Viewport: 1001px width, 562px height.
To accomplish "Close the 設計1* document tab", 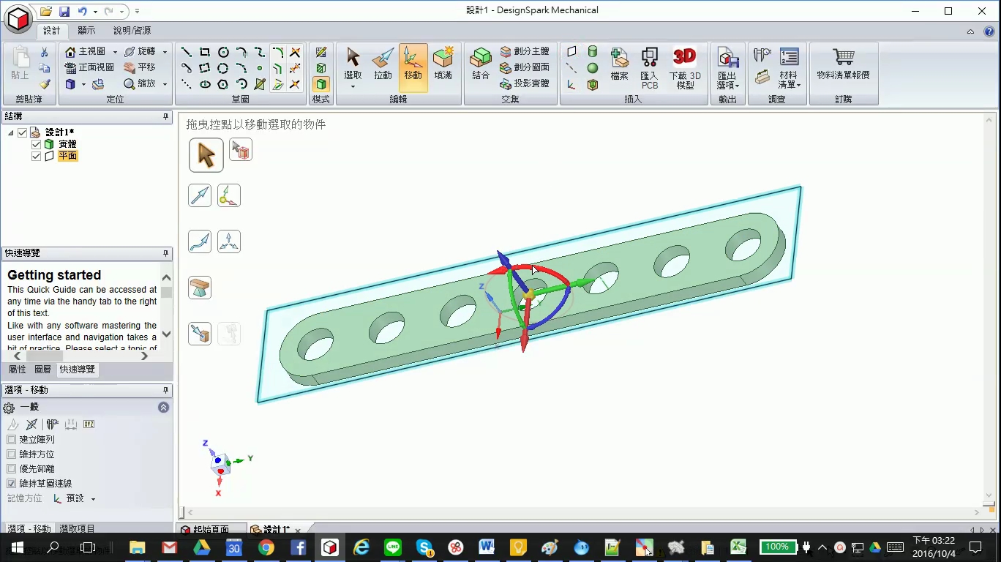I will [x=298, y=531].
